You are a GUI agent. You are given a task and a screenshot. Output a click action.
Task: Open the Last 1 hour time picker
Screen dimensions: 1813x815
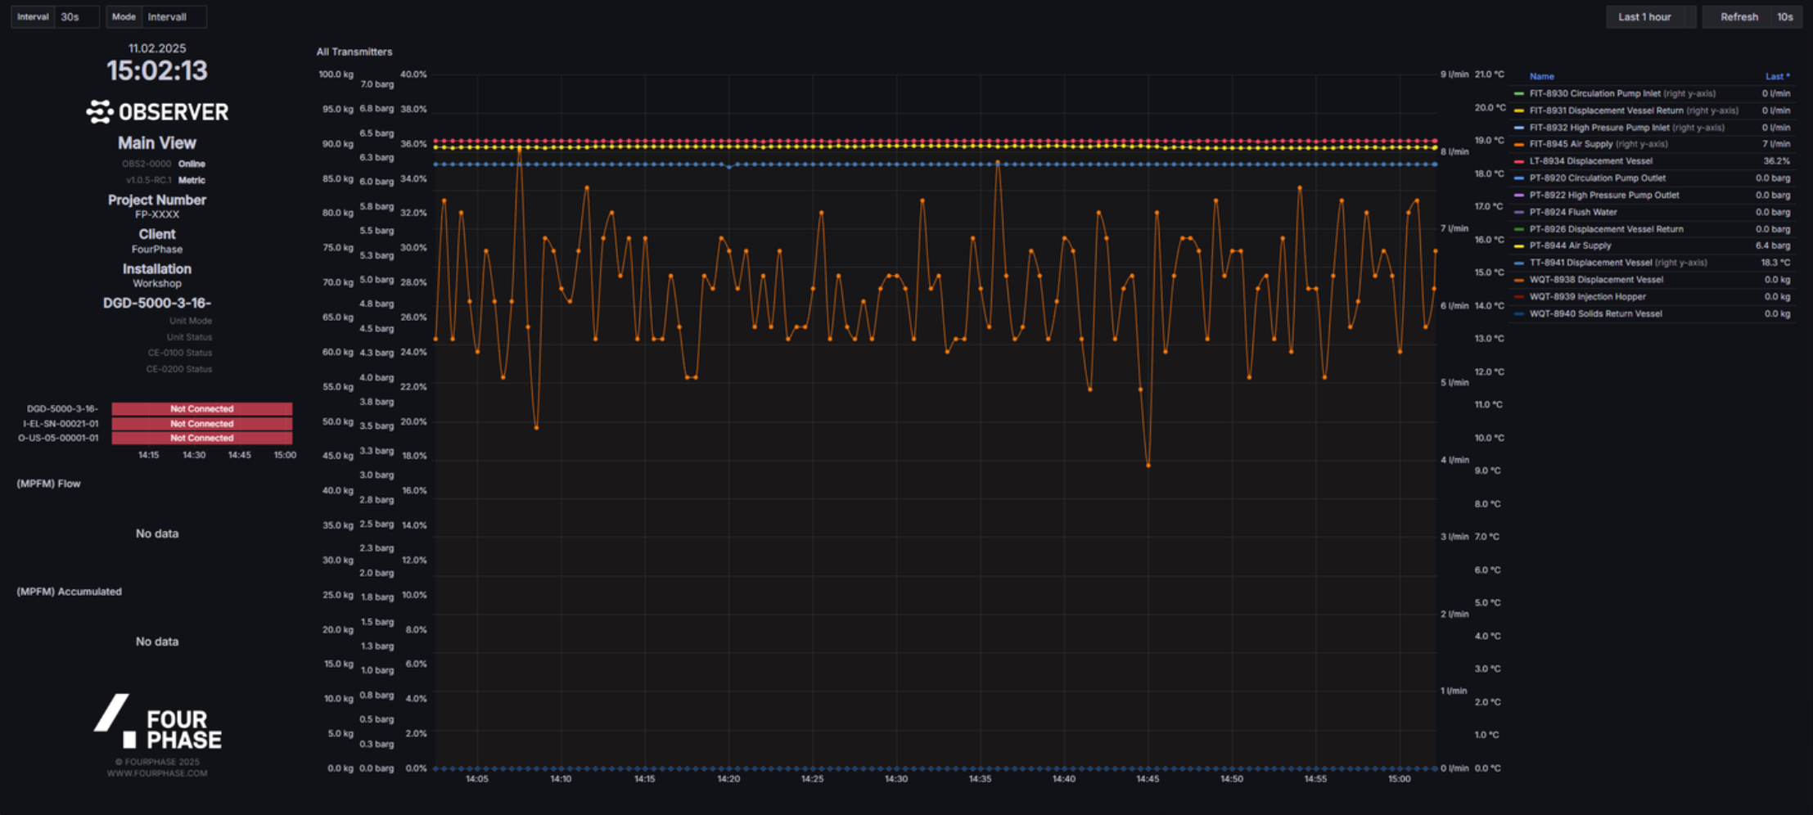click(x=1650, y=16)
